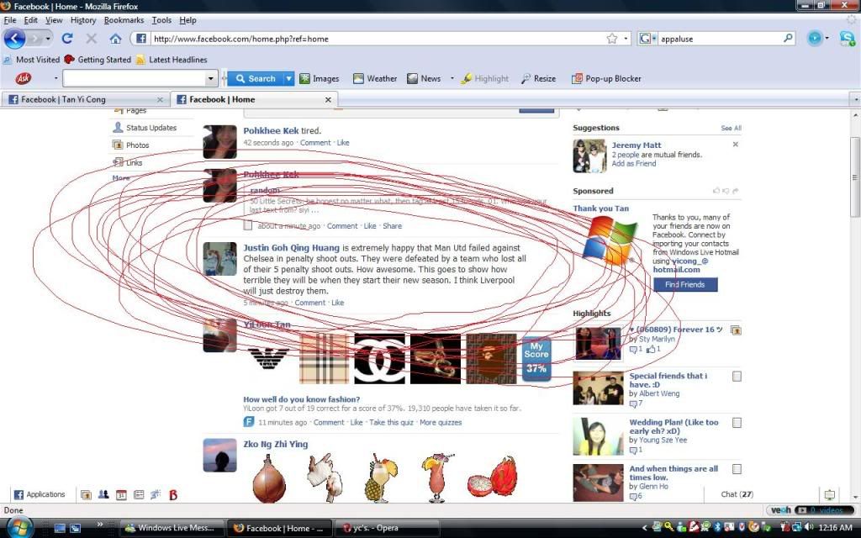861x538 pixels.
Task: Open the list-all-tabs dropdown arrow
Action: pyautogui.click(x=855, y=99)
